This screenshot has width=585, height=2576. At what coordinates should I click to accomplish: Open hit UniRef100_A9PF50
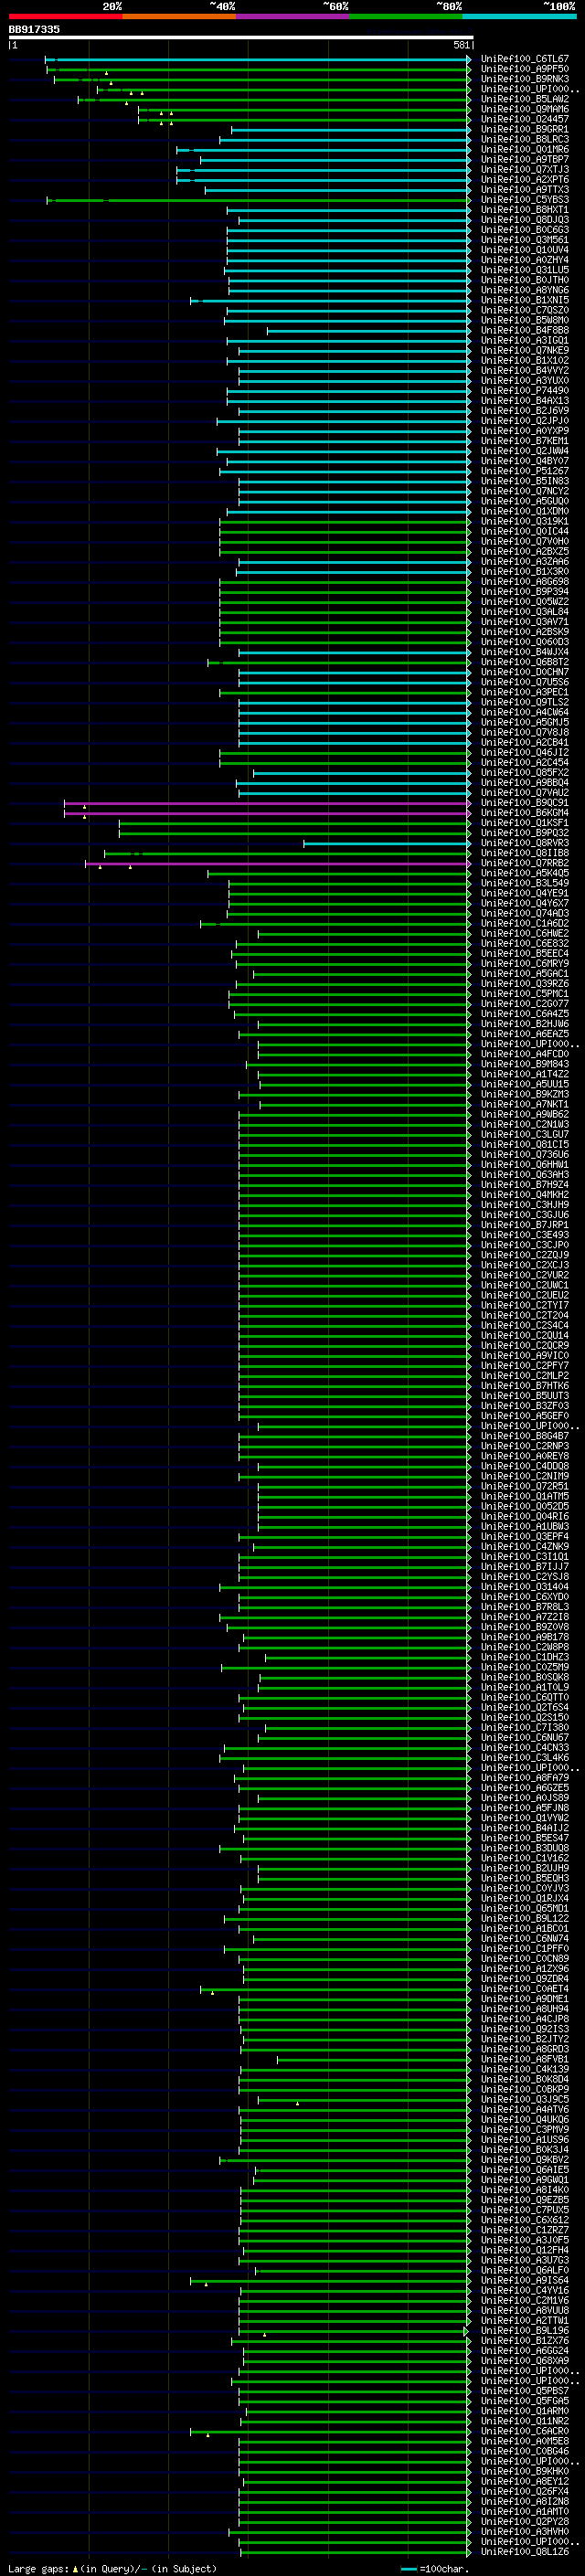pyautogui.click(x=524, y=69)
